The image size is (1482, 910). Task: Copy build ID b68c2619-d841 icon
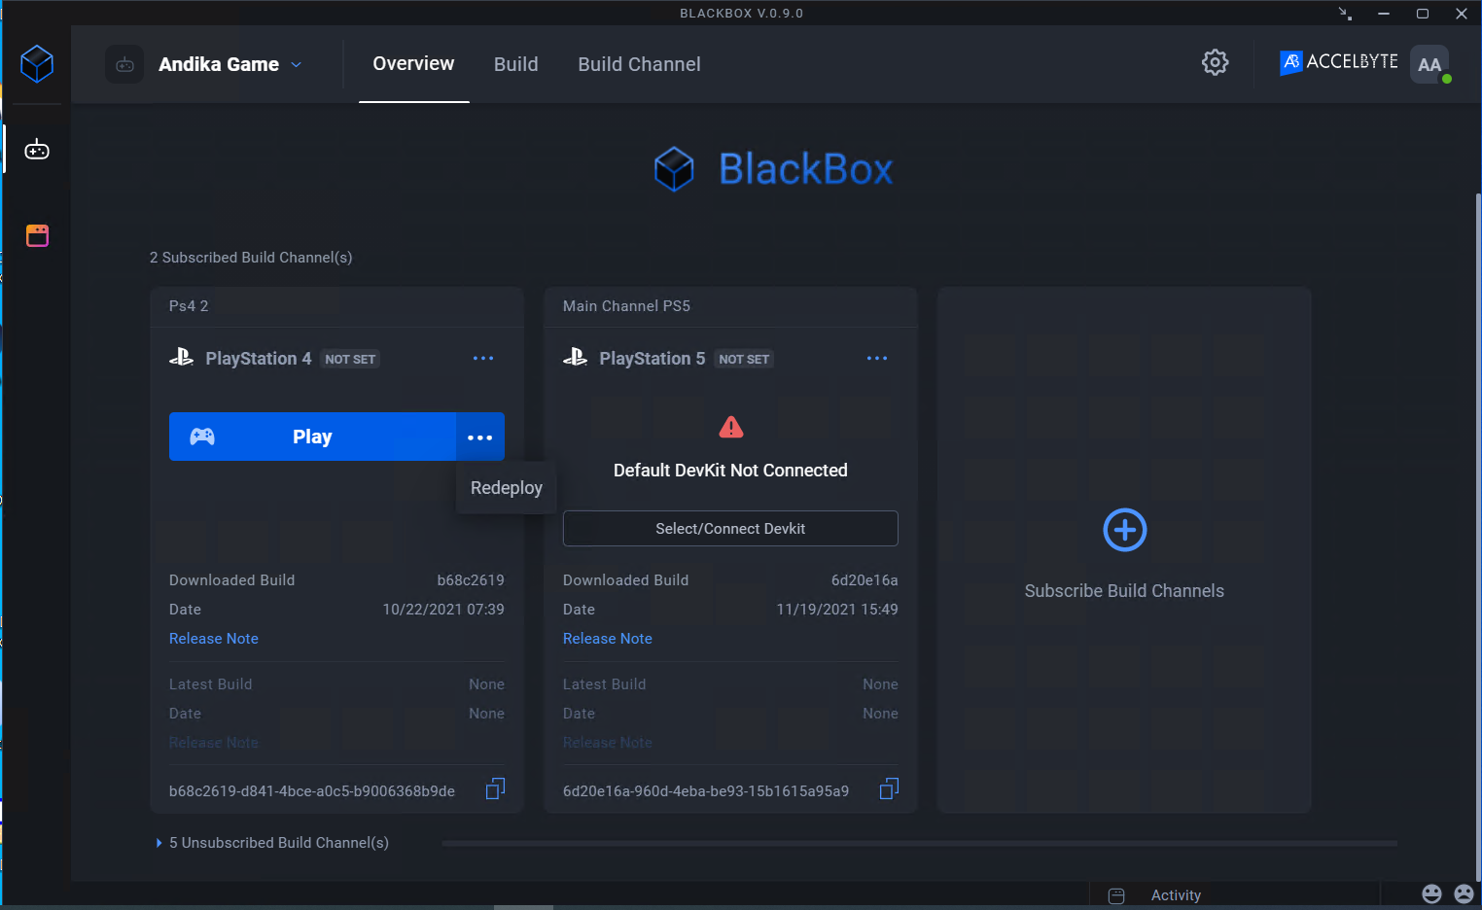[495, 788]
